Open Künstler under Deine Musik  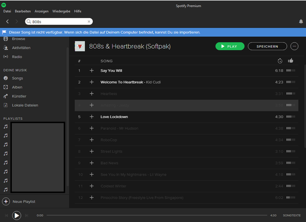[19, 96]
